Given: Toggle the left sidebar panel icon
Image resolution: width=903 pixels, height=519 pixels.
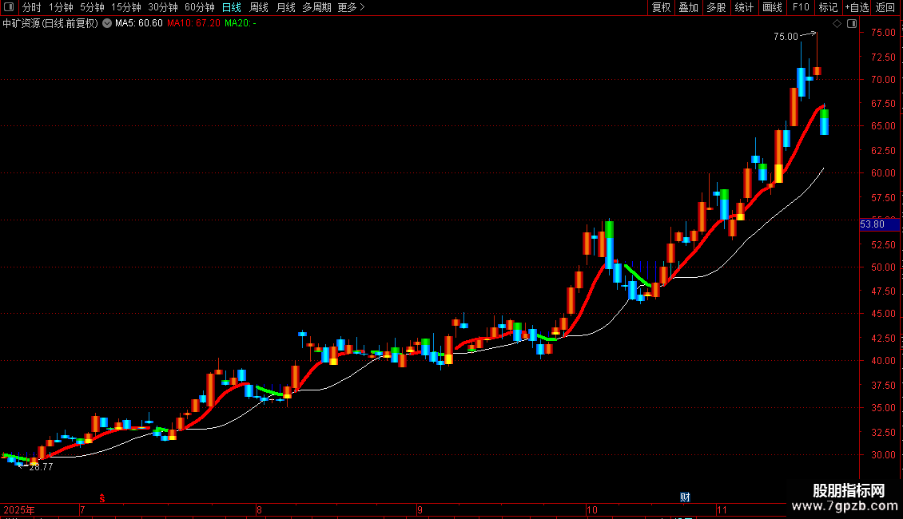Looking at the screenshot, I should pos(9,7).
